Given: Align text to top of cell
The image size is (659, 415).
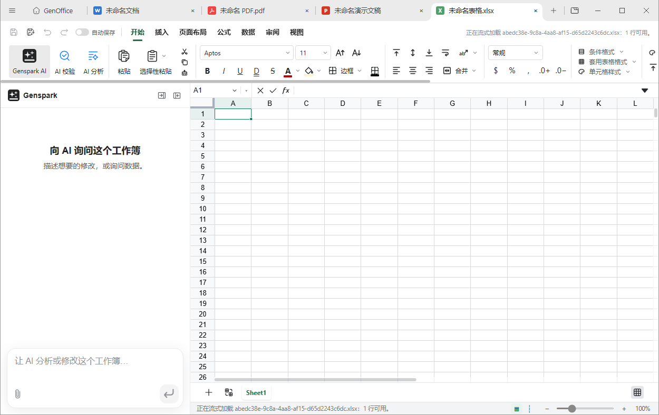Looking at the screenshot, I should pos(396,53).
